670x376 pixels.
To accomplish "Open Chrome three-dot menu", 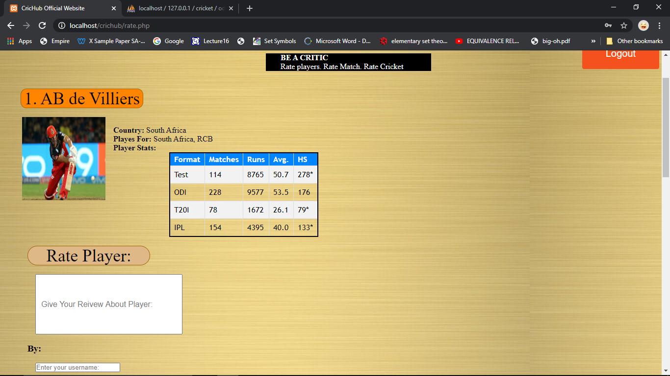I will pos(659,25).
